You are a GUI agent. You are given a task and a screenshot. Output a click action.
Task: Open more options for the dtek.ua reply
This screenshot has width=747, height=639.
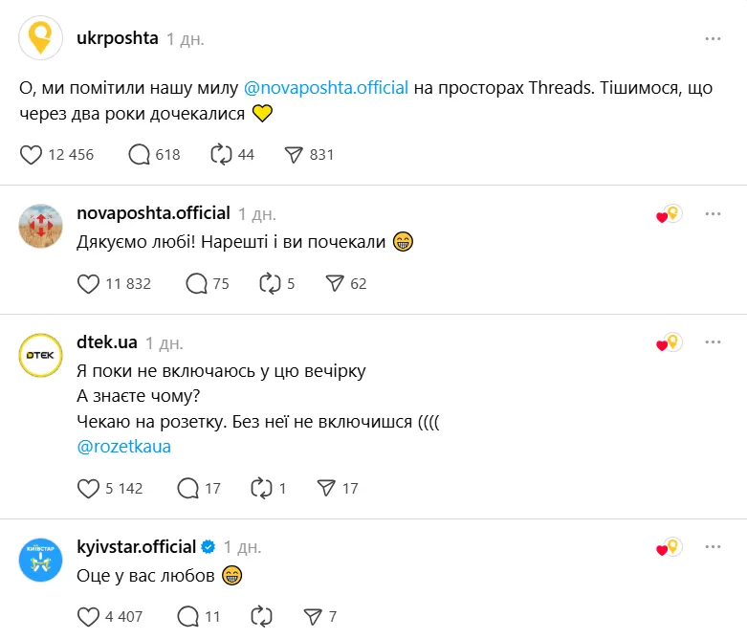[x=713, y=342]
